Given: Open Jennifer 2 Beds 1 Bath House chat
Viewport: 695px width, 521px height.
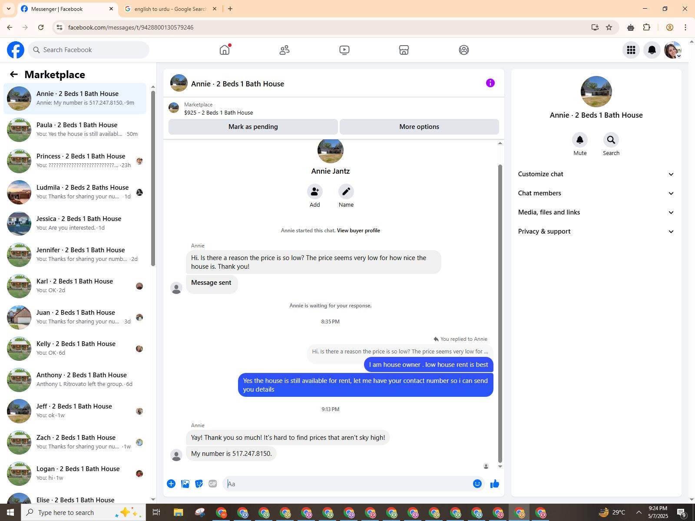Looking at the screenshot, I should (75, 255).
